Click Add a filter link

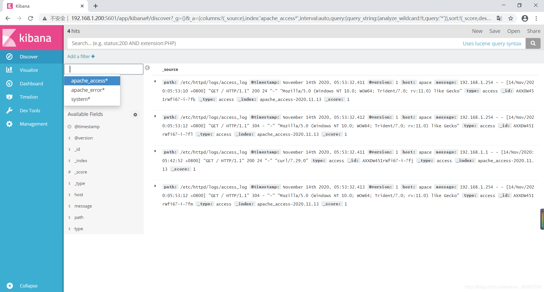click(78, 56)
